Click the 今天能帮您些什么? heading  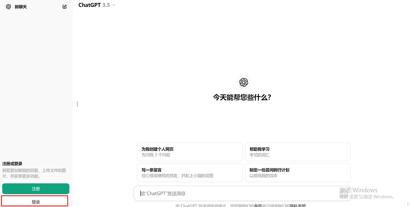pyautogui.click(x=242, y=97)
